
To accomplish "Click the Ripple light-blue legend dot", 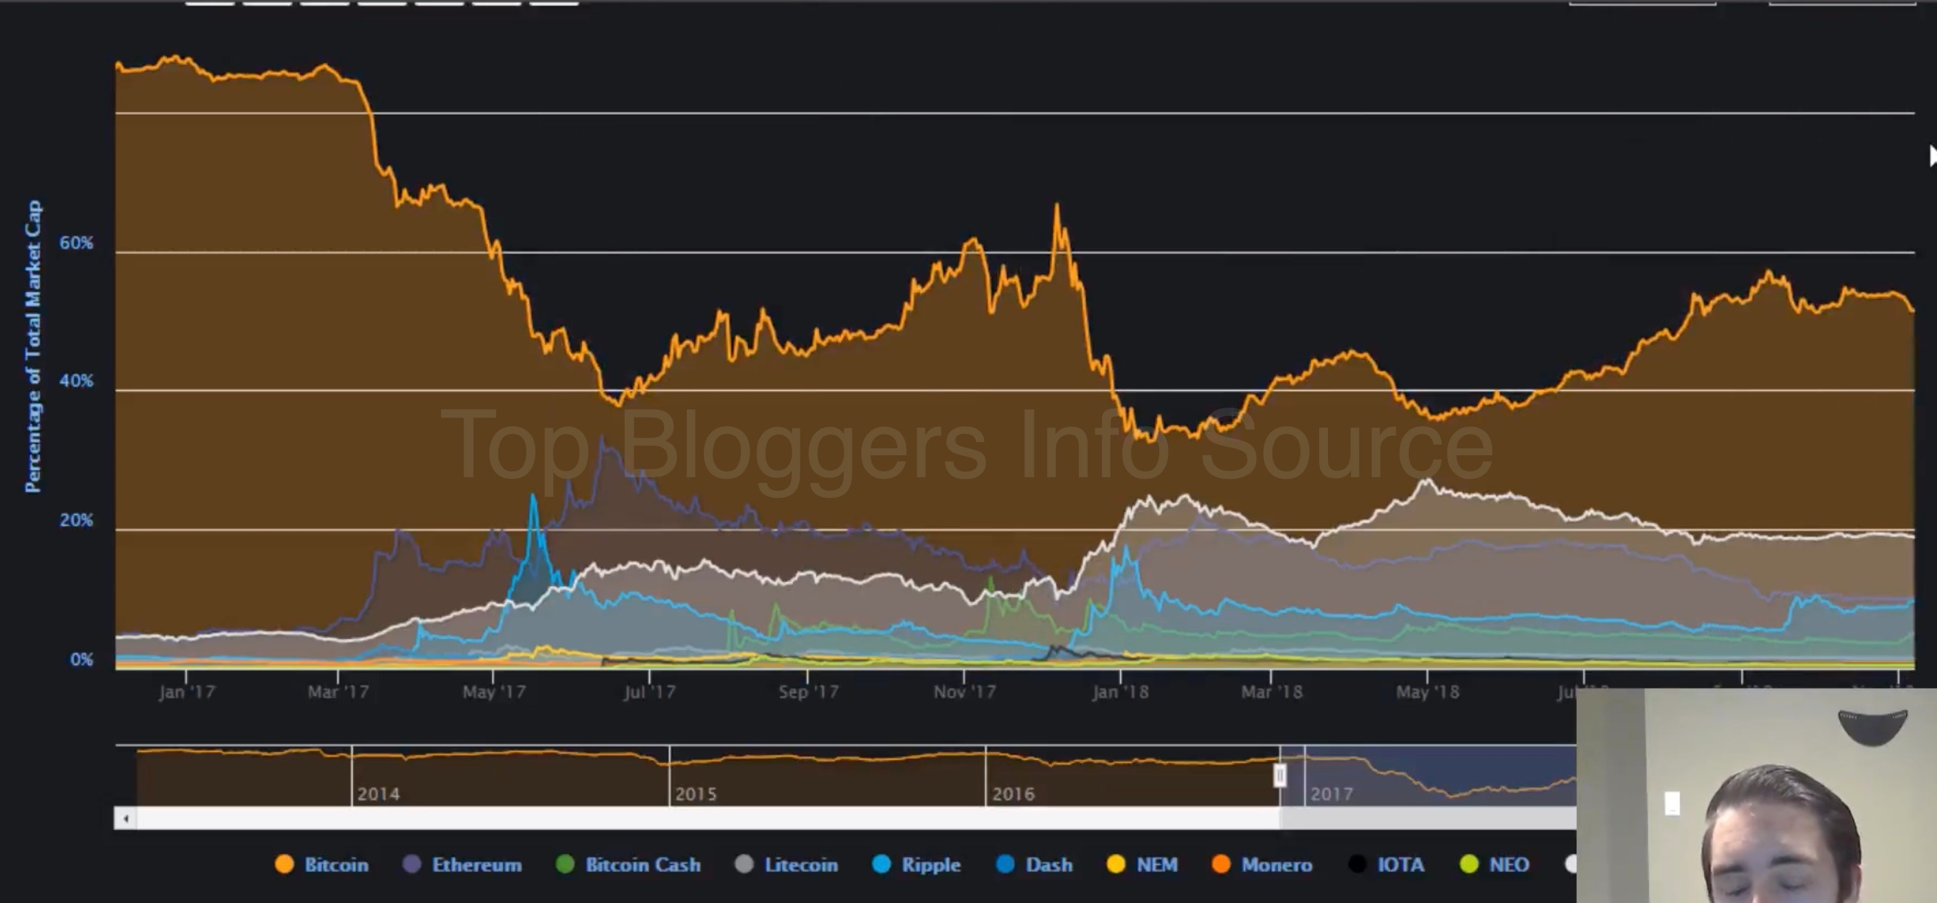I will point(881,865).
